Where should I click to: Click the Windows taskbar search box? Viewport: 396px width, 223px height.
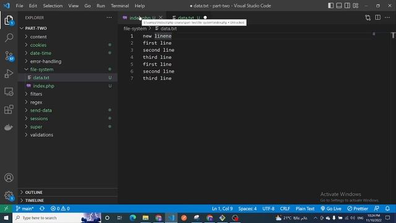pos(56,217)
